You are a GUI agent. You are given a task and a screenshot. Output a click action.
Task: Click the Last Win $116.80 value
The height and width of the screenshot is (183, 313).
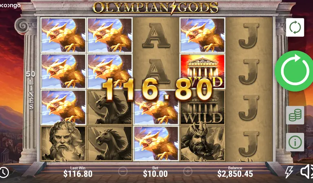point(78,174)
